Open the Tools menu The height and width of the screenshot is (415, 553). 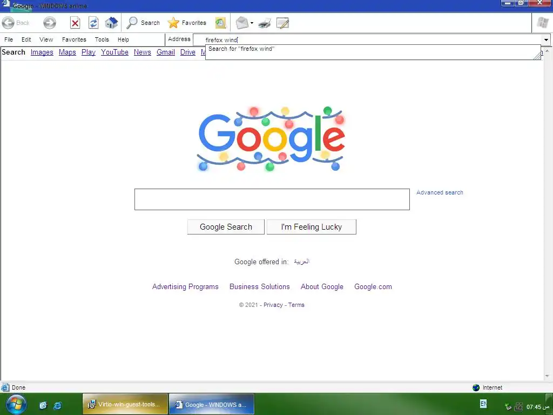point(102,39)
